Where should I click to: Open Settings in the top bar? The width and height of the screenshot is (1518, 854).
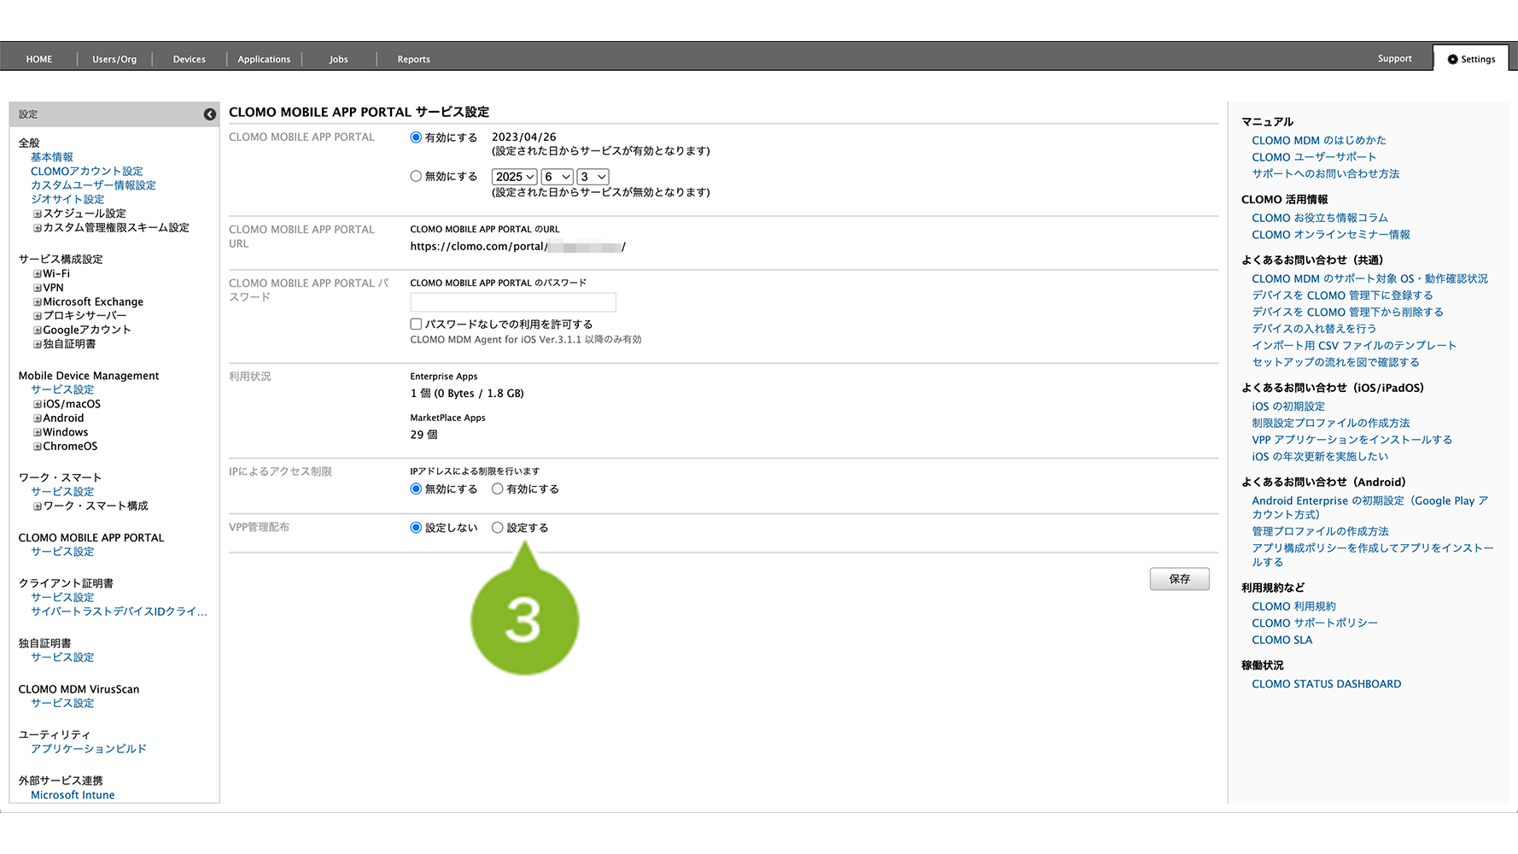(1471, 59)
